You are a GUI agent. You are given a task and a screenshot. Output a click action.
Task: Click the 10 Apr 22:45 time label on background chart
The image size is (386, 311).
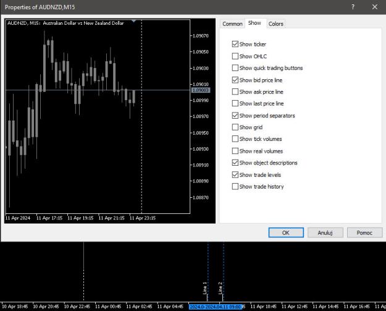point(77,307)
